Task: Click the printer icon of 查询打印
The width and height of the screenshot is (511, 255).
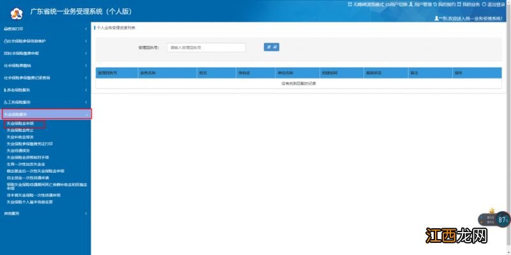Action: pyautogui.click(x=5, y=29)
